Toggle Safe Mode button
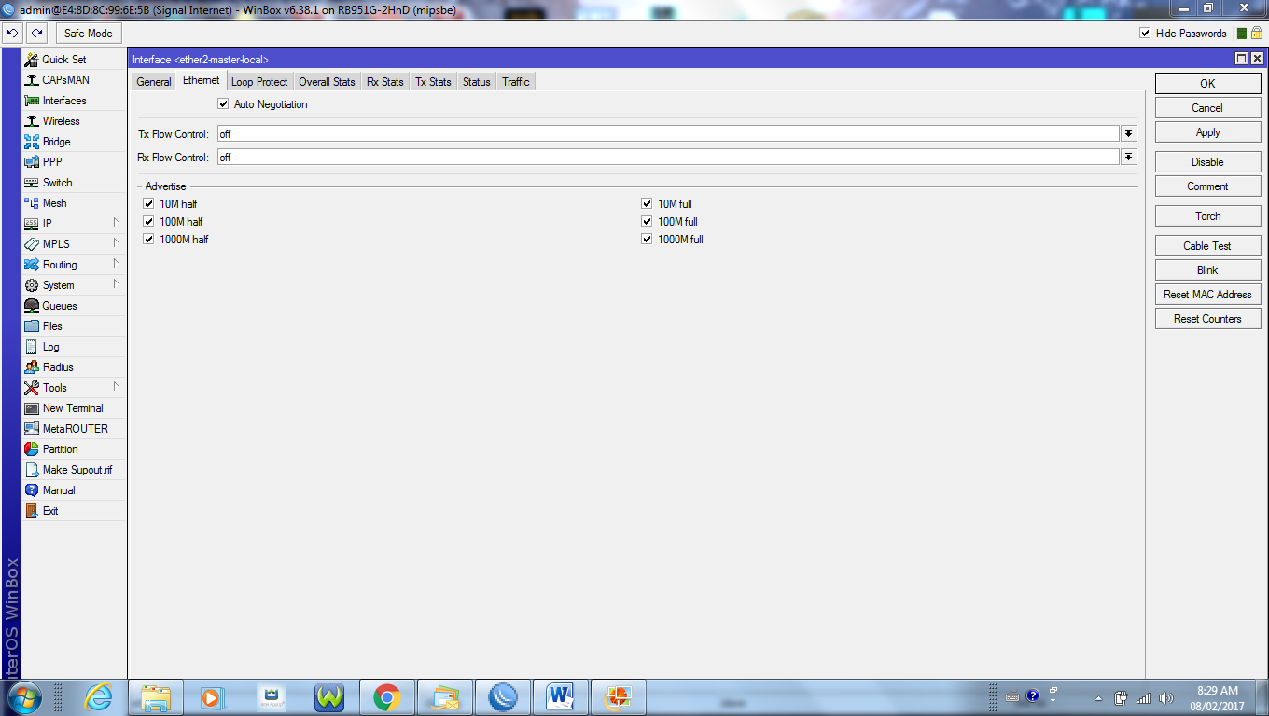This screenshot has height=716, width=1269. (88, 34)
